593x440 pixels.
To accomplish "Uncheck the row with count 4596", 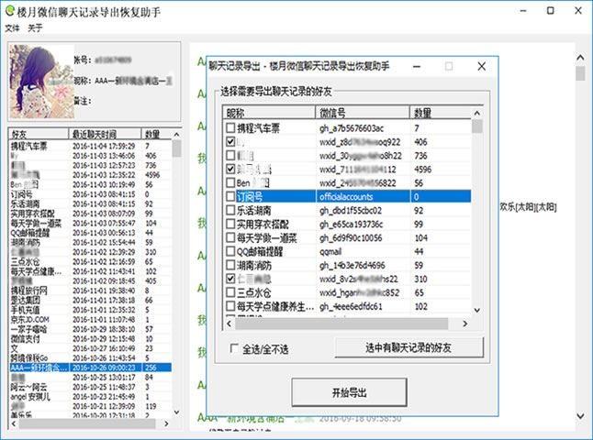I will coord(230,169).
